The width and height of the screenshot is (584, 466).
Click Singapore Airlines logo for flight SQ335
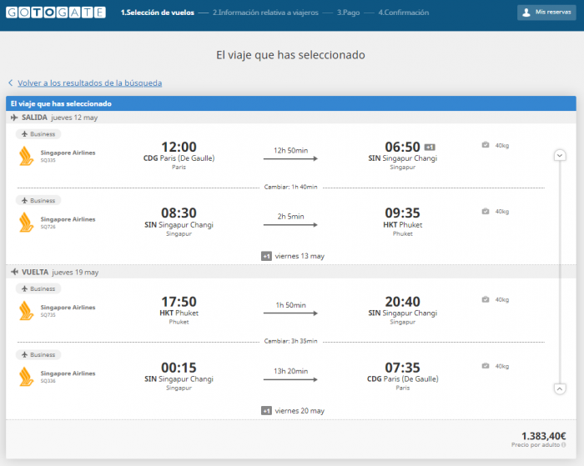(26, 156)
